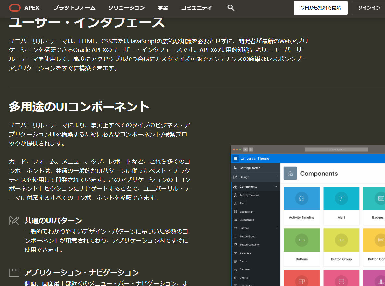Screen dimensions: 385x286
Task: Click the Universal Theme title text
Action: click(x=255, y=159)
